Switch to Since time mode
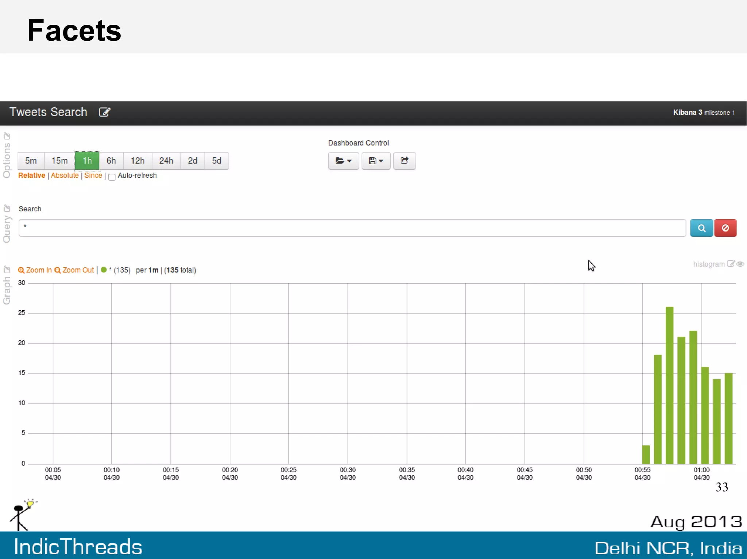Image resolution: width=747 pixels, height=559 pixels. pyautogui.click(x=93, y=176)
